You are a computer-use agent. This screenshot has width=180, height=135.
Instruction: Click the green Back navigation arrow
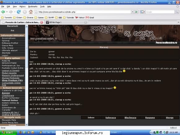coord(3,12)
